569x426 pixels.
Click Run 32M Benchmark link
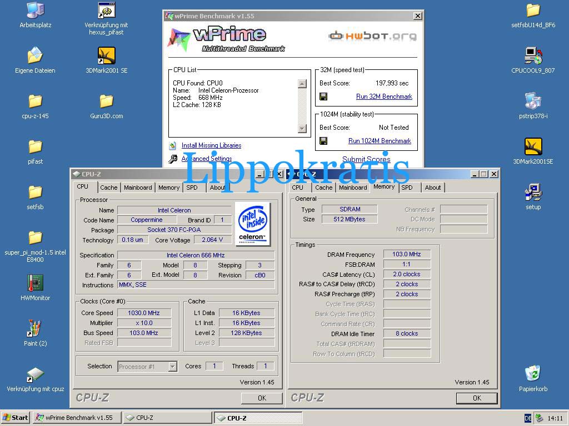[384, 97]
